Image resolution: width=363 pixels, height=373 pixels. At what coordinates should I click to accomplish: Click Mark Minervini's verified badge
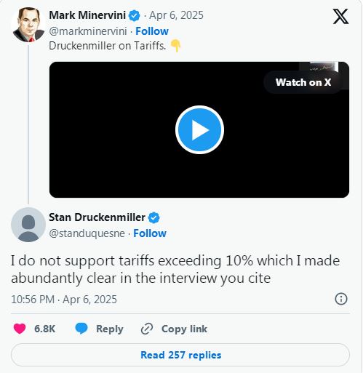(x=135, y=16)
